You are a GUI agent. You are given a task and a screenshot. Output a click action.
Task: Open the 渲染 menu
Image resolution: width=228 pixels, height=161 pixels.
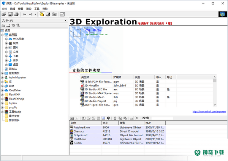pyautogui.click(x=29, y=9)
